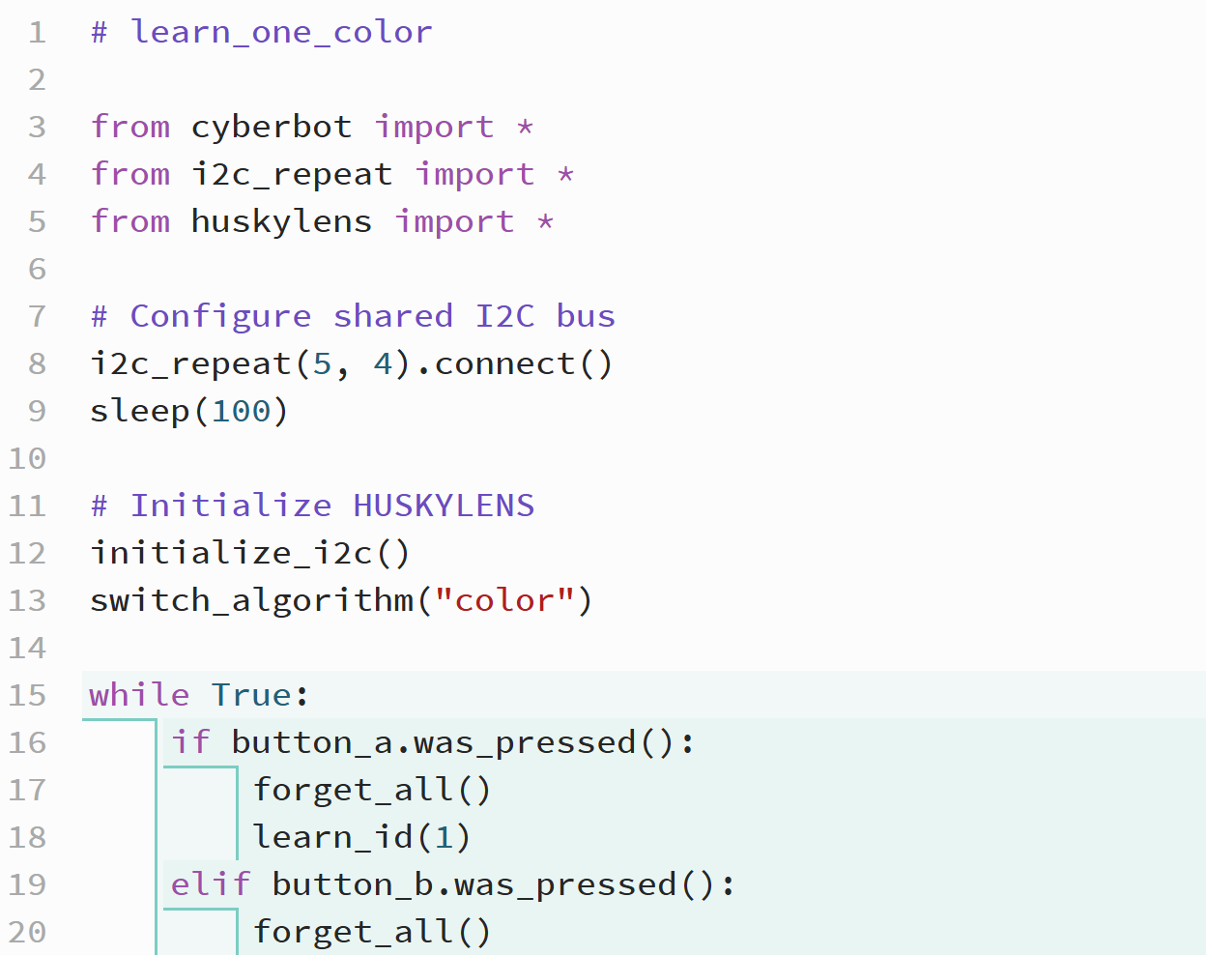Click the learn_id(1) call
The width and height of the screenshot is (1206, 955).
click(361, 837)
